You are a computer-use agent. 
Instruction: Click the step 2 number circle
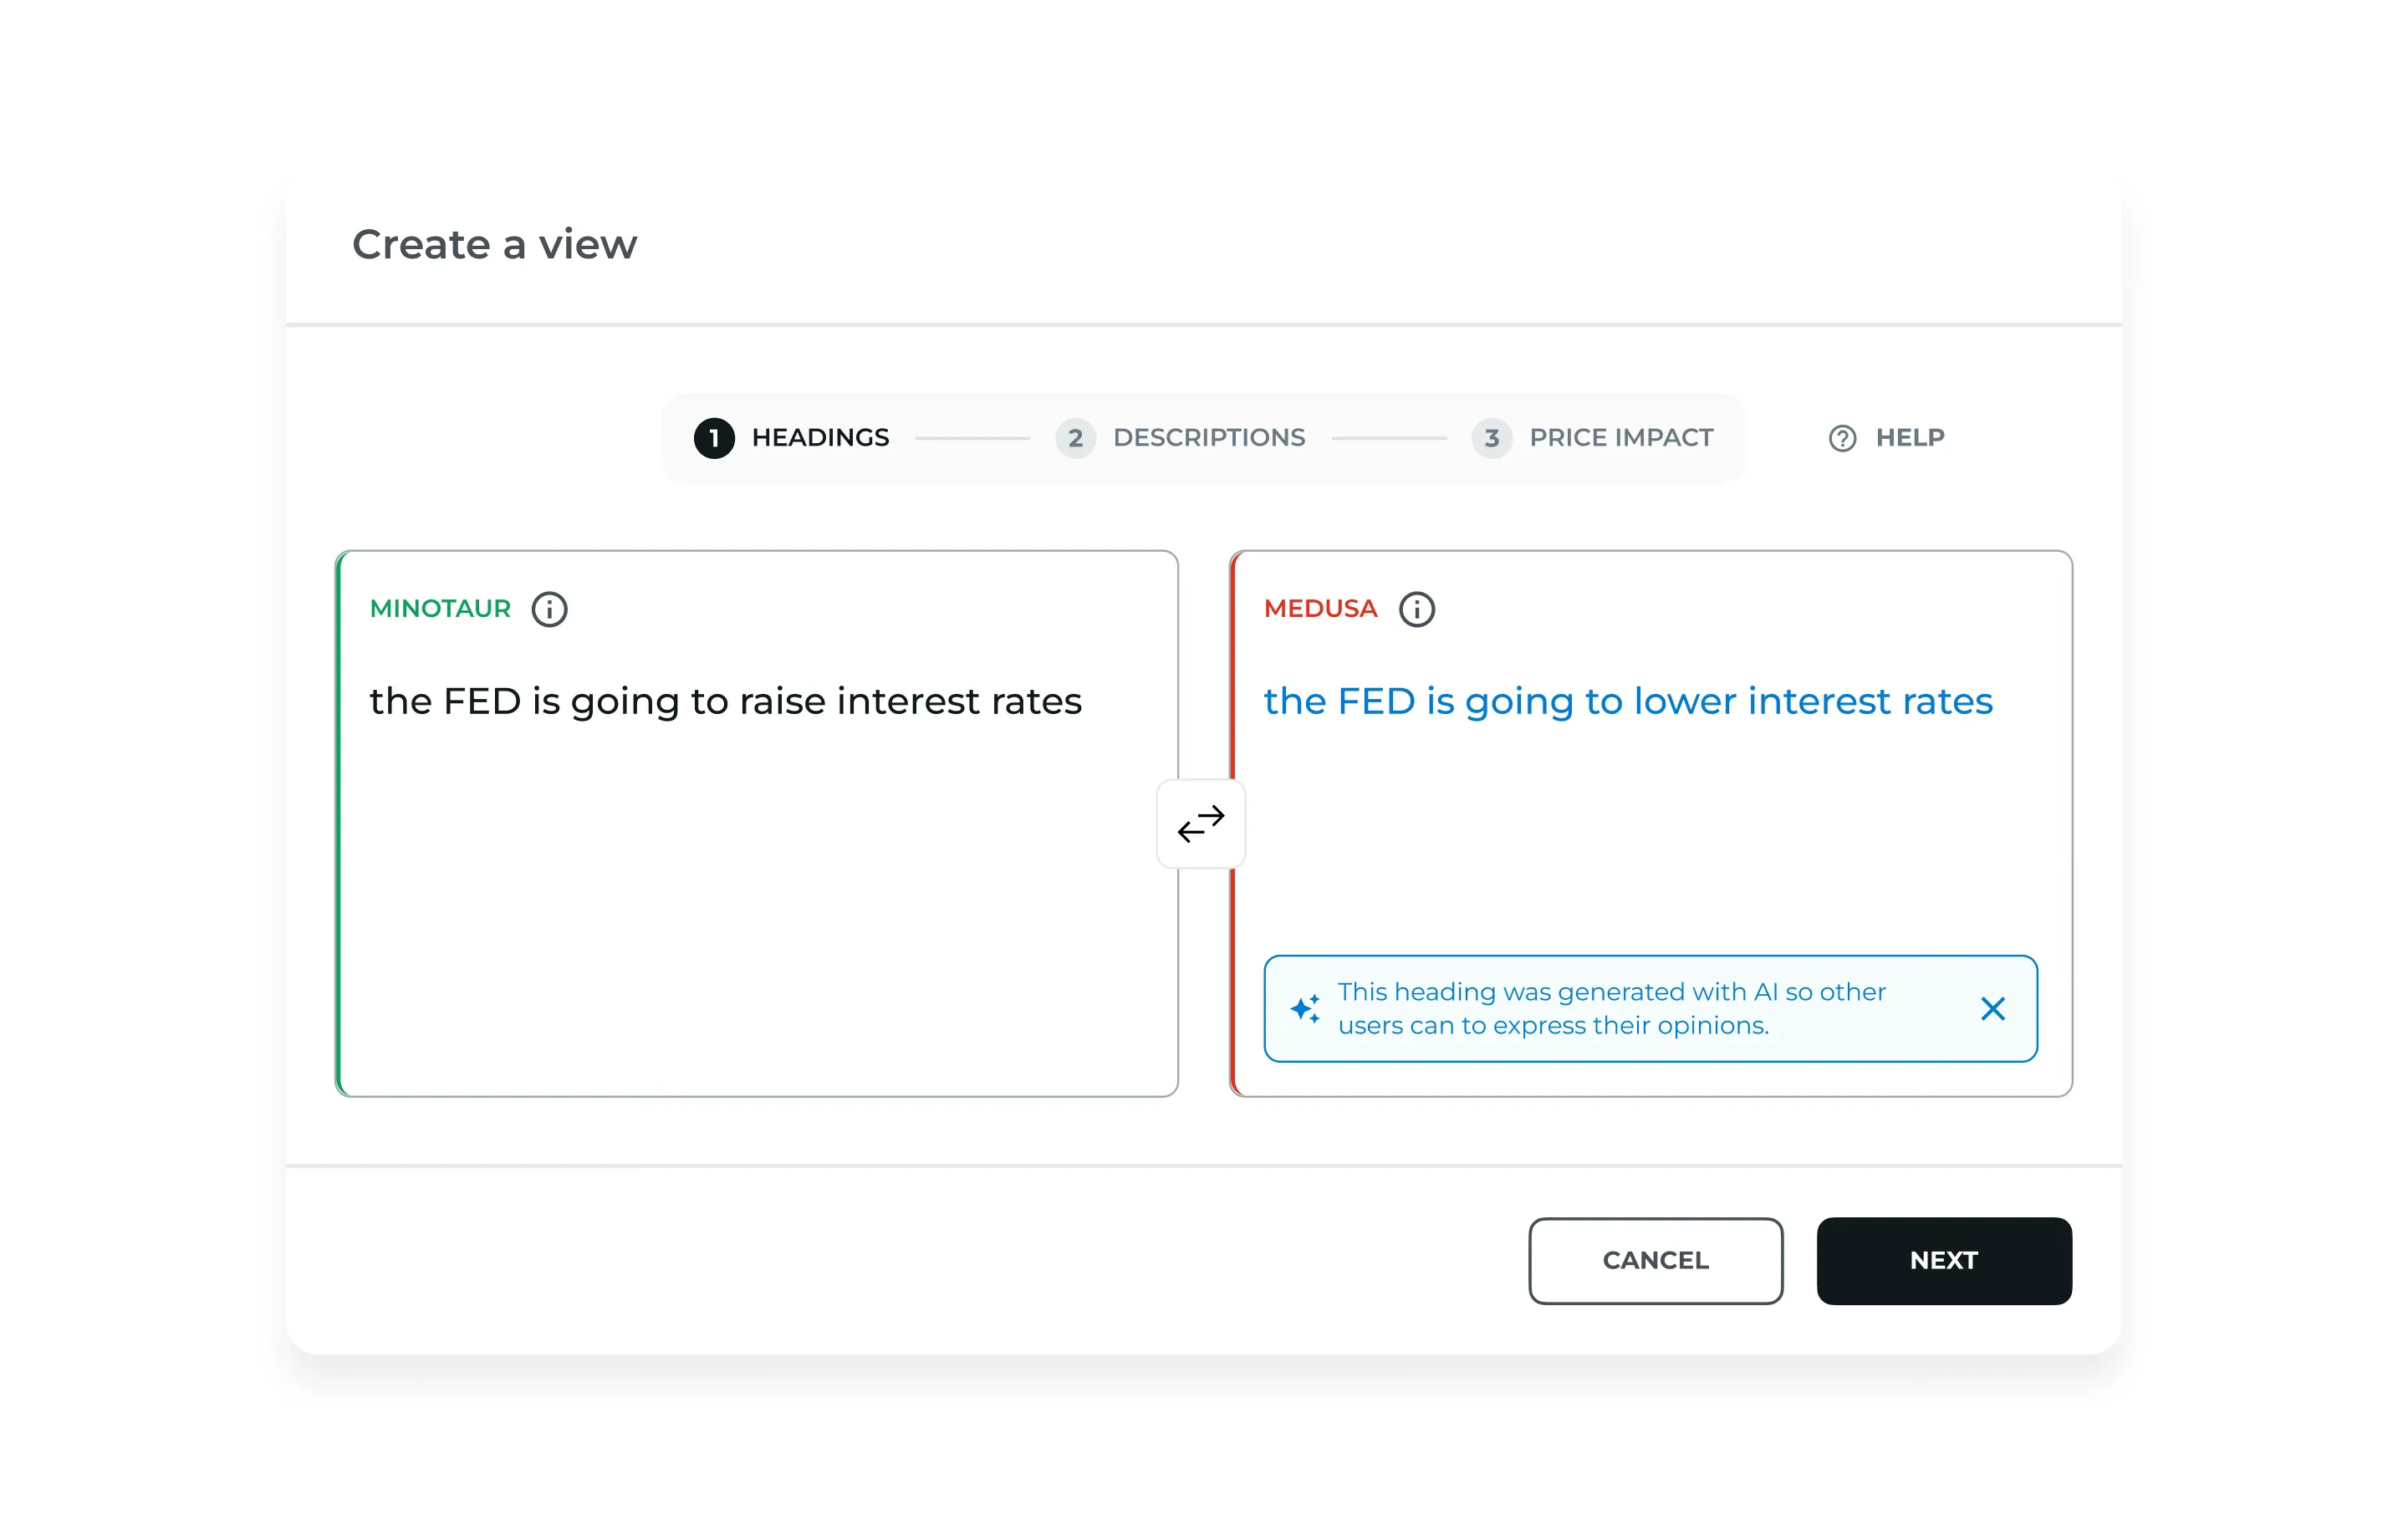coord(1075,438)
